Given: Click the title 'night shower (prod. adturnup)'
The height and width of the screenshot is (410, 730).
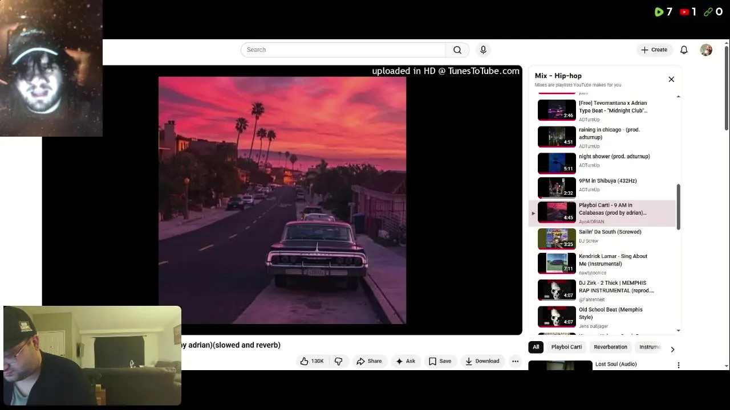Looking at the screenshot, I should (x=614, y=157).
